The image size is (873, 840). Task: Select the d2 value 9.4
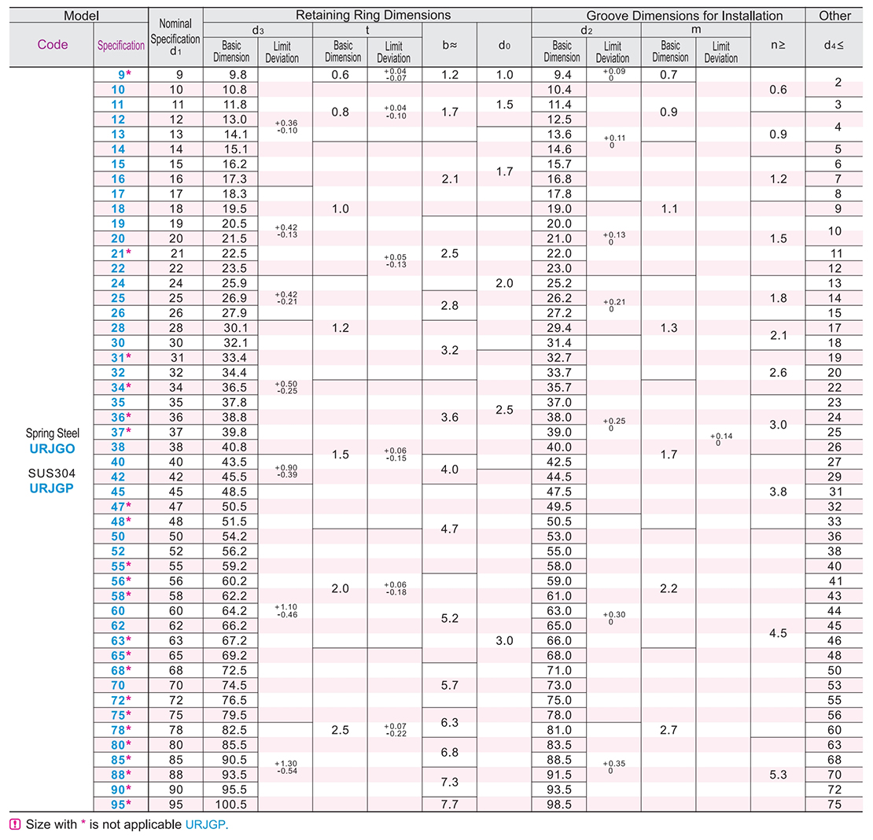tap(562, 75)
